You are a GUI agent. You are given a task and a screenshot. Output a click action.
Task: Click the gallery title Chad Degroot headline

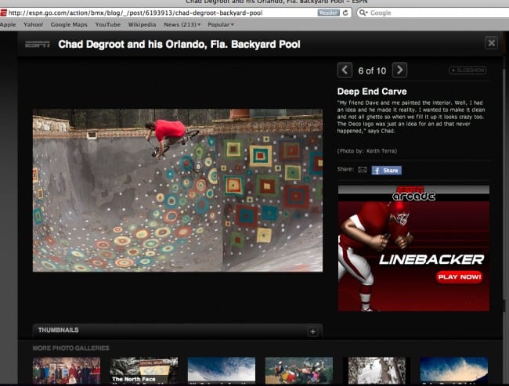[x=179, y=44]
